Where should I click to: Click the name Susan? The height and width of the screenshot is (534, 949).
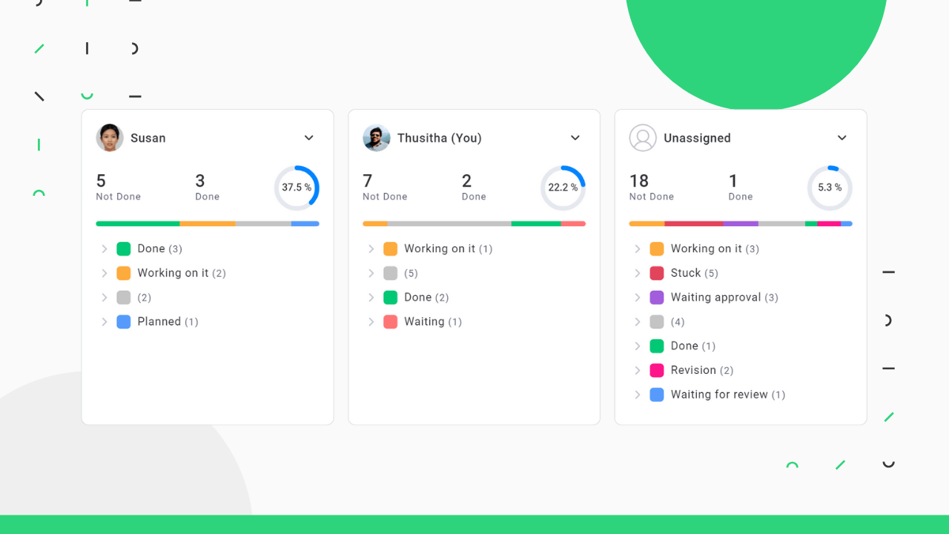pos(148,138)
